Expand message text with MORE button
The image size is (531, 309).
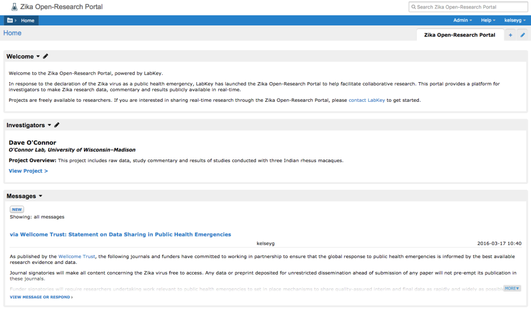pyautogui.click(x=512, y=288)
